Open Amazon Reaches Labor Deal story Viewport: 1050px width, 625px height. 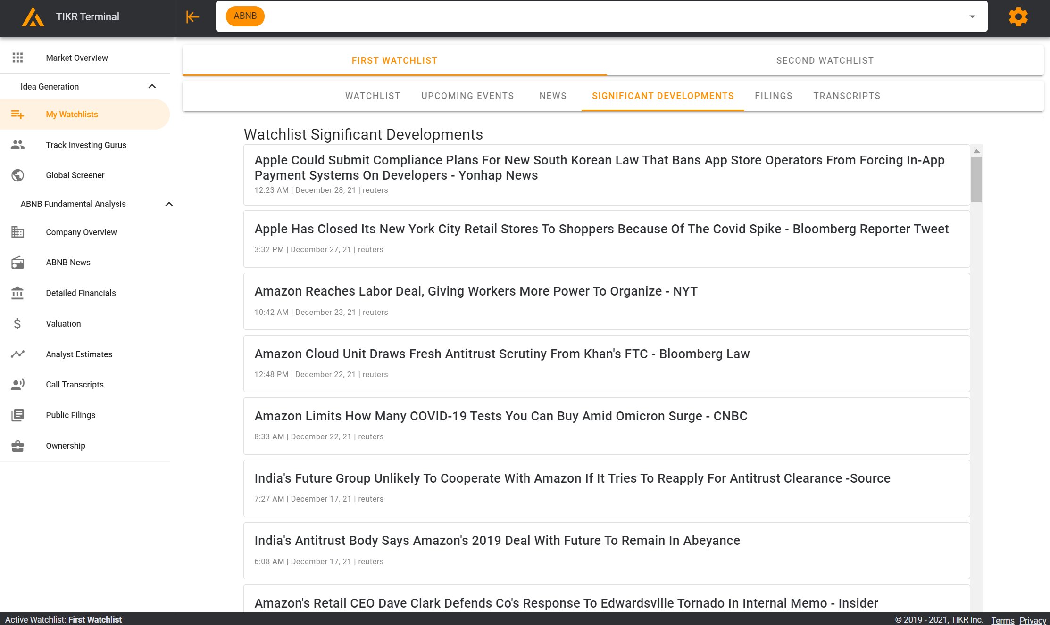tap(607, 301)
